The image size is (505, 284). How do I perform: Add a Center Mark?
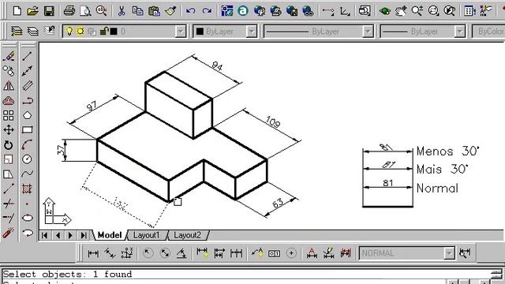(x=291, y=254)
